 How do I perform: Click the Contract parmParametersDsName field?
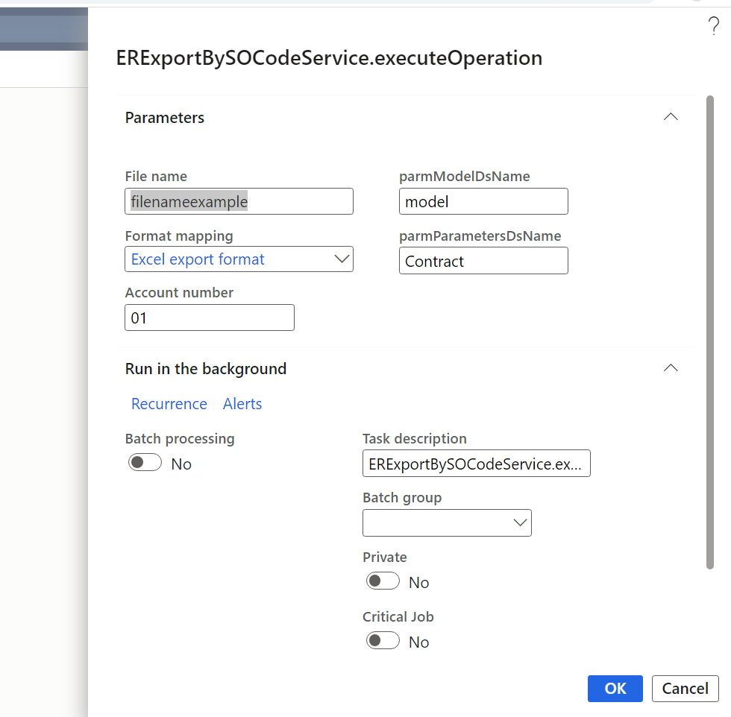click(x=483, y=260)
